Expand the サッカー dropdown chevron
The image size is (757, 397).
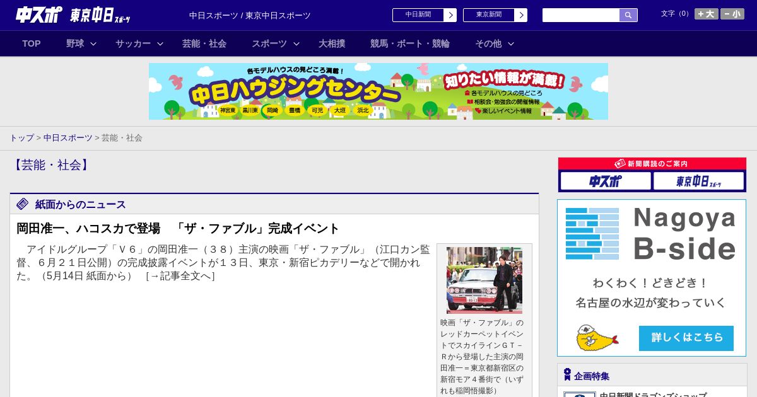[160, 43]
